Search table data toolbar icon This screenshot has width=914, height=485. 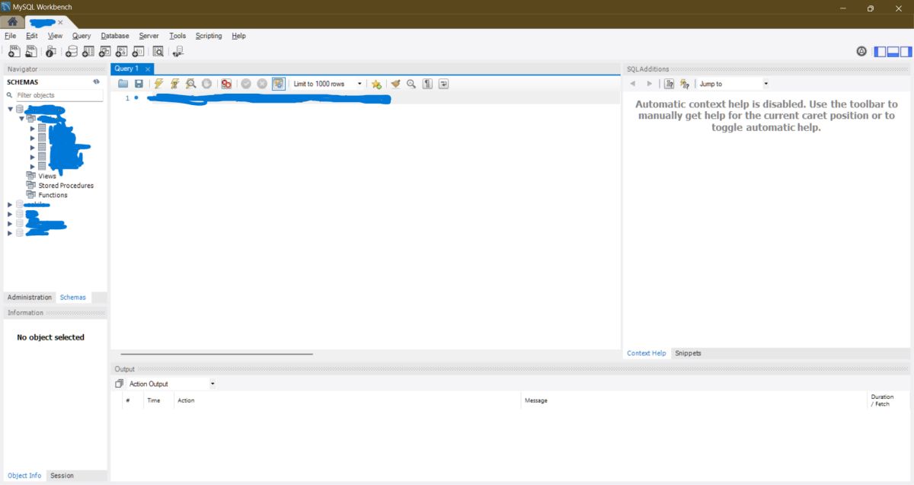(x=158, y=52)
